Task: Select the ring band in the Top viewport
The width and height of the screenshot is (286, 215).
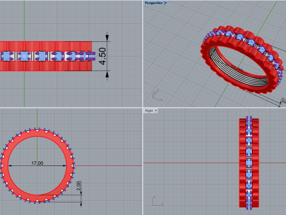Action: [48, 56]
